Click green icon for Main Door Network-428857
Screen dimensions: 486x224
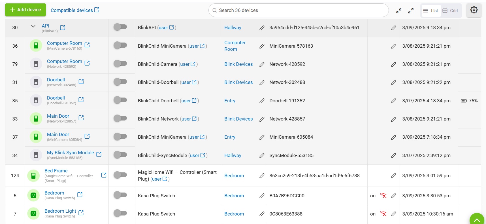click(36, 119)
